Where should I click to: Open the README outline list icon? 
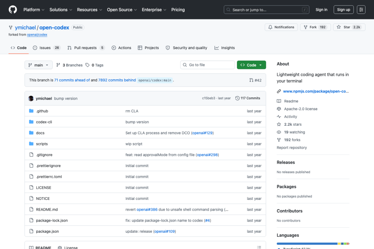pos(259,247)
